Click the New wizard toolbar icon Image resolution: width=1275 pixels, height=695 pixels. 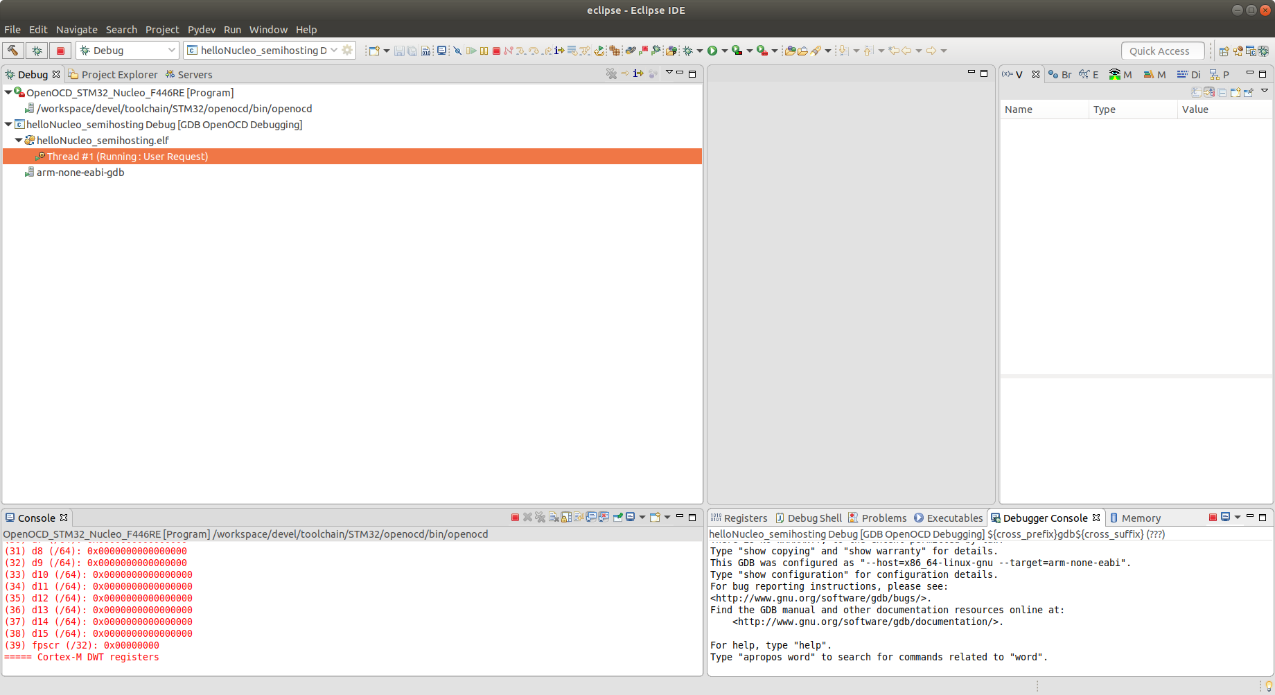pyautogui.click(x=374, y=51)
